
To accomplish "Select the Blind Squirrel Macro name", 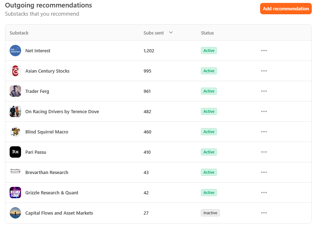I will (x=47, y=132).
